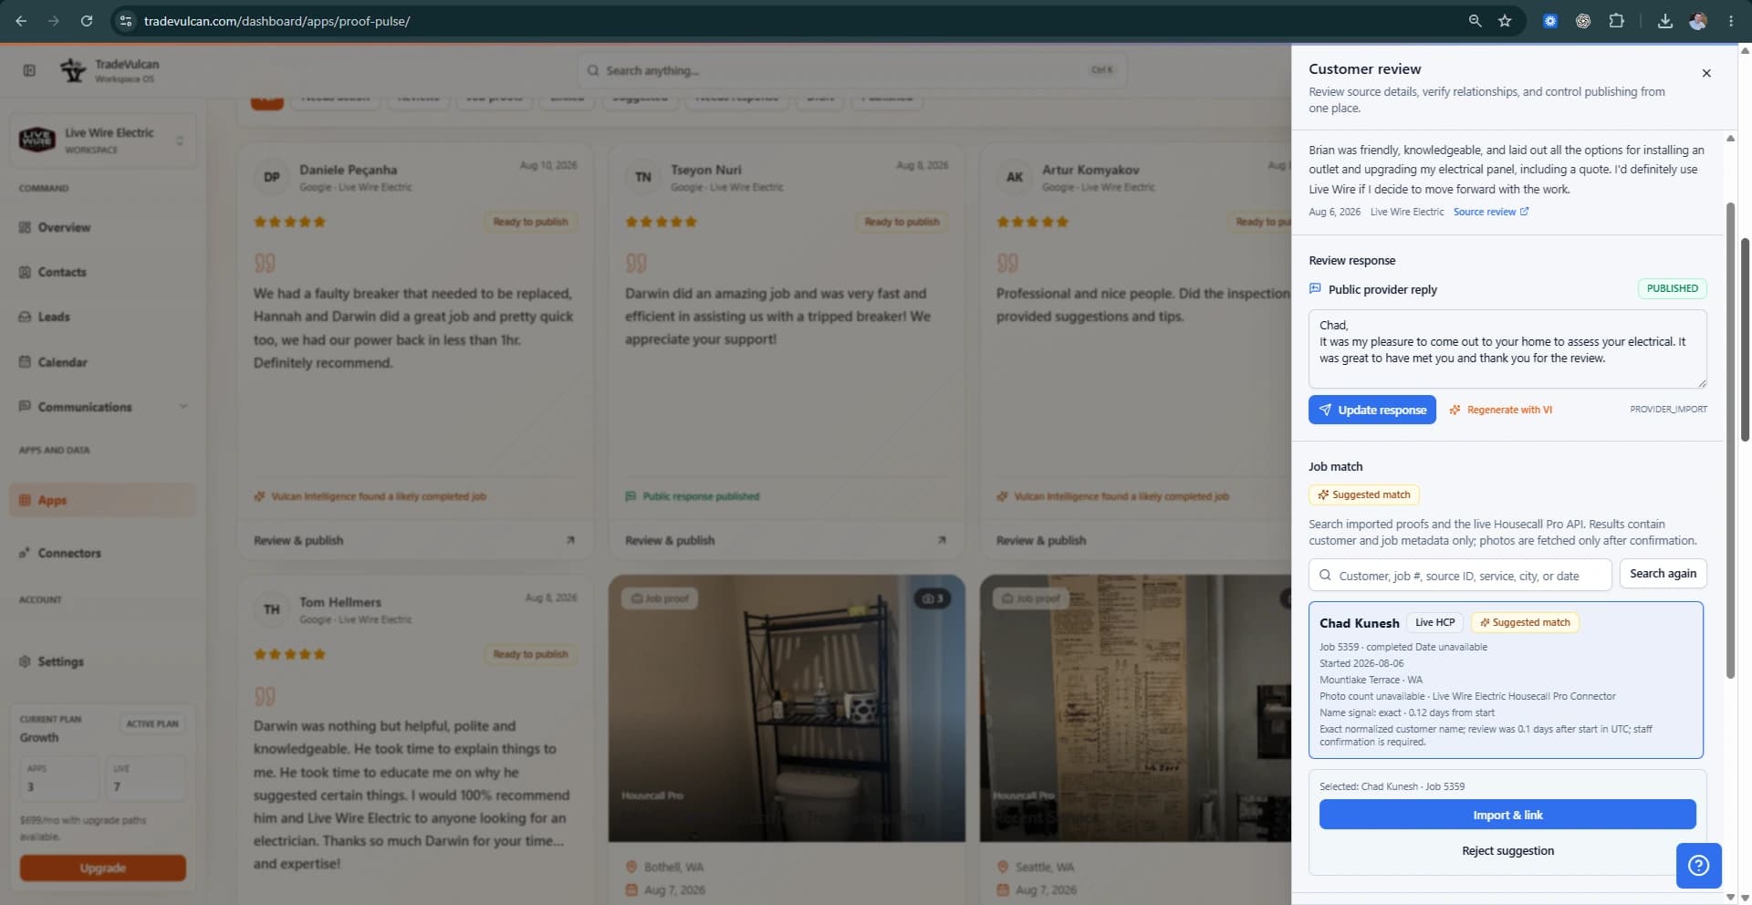
Task: Open the browser extensions puzzle menu
Action: 1616,21
